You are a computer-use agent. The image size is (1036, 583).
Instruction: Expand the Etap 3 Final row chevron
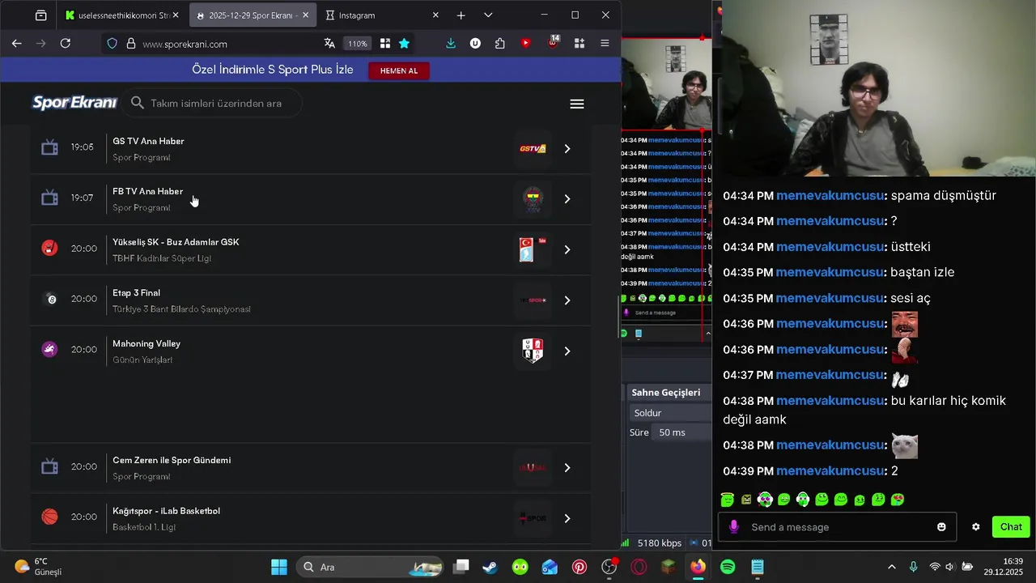(x=567, y=300)
